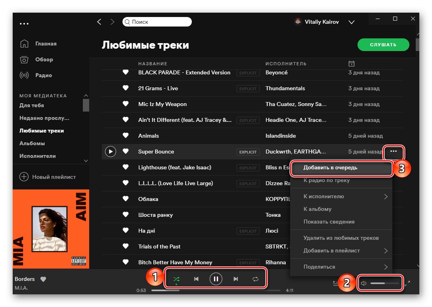Unlike Облака heart icon
The width and height of the screenshot is (432, 307).
point(126,199)
